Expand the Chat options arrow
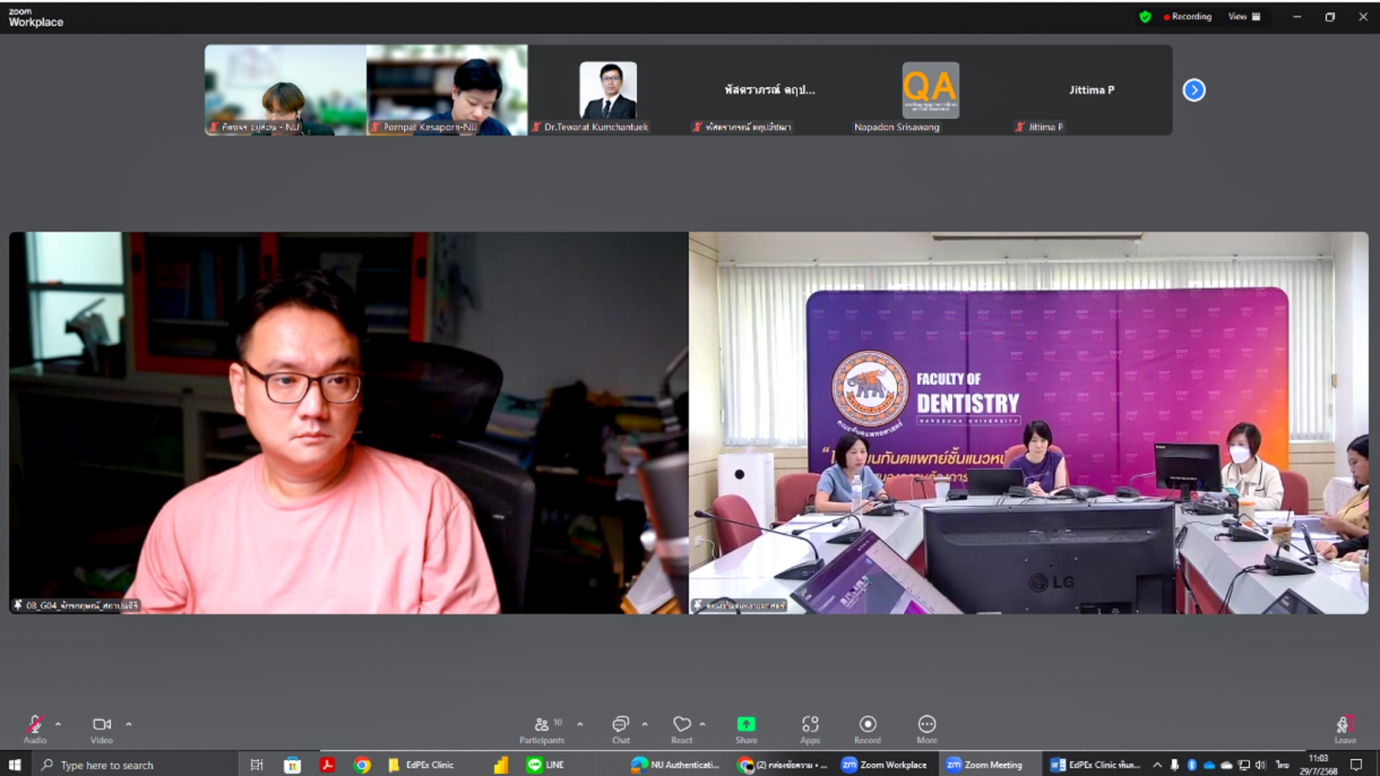The image size is (1380, 776). pos(645,724)
